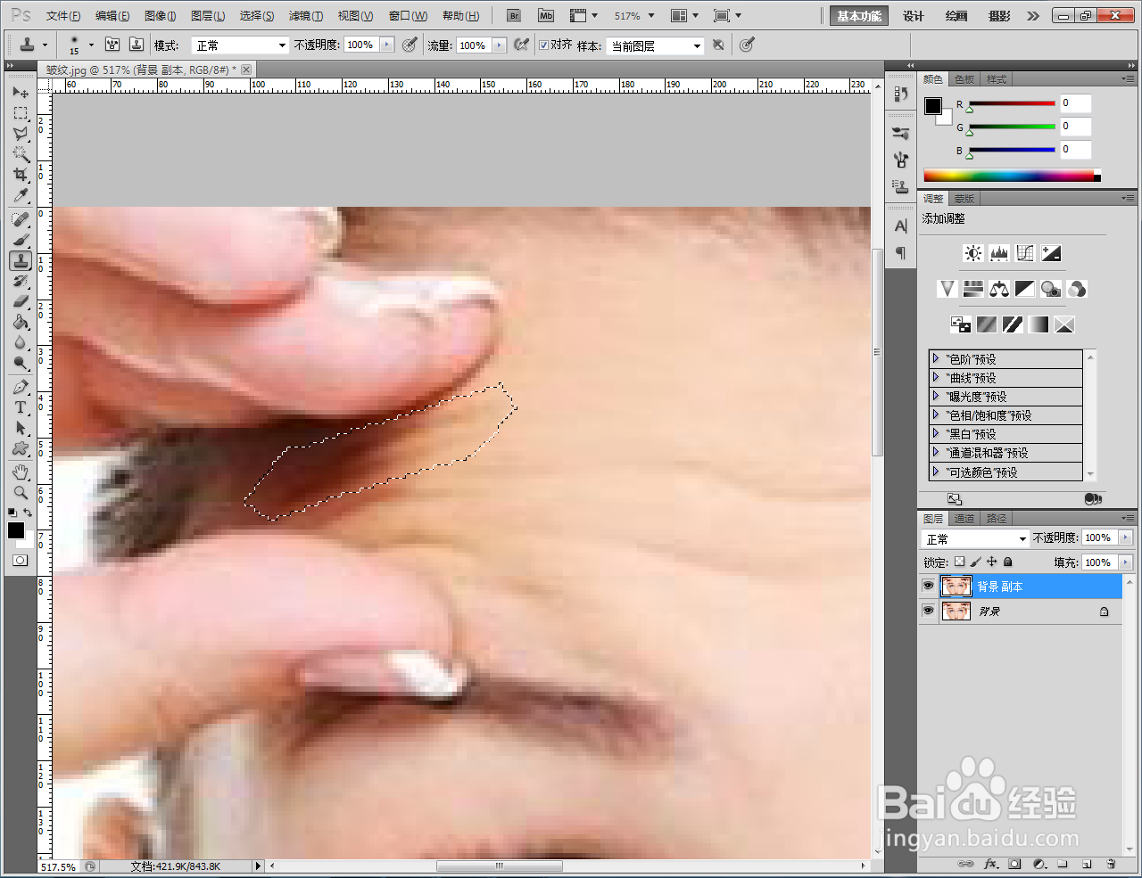Image resolution: width=1142 pixels, height=878 pixels.
Task: Delete layer with the trash icon
Action: (x=1111, y=864)
